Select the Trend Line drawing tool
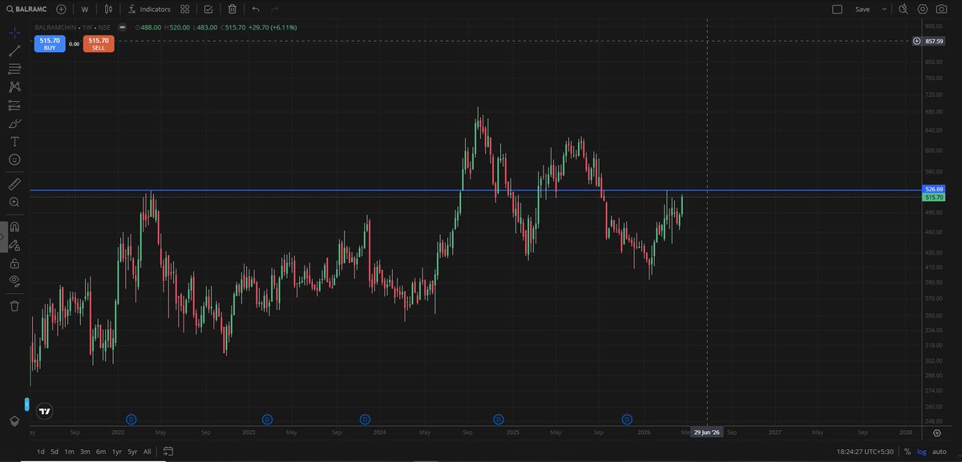This screenshot has width=962, height=462. tap(14, 50)
